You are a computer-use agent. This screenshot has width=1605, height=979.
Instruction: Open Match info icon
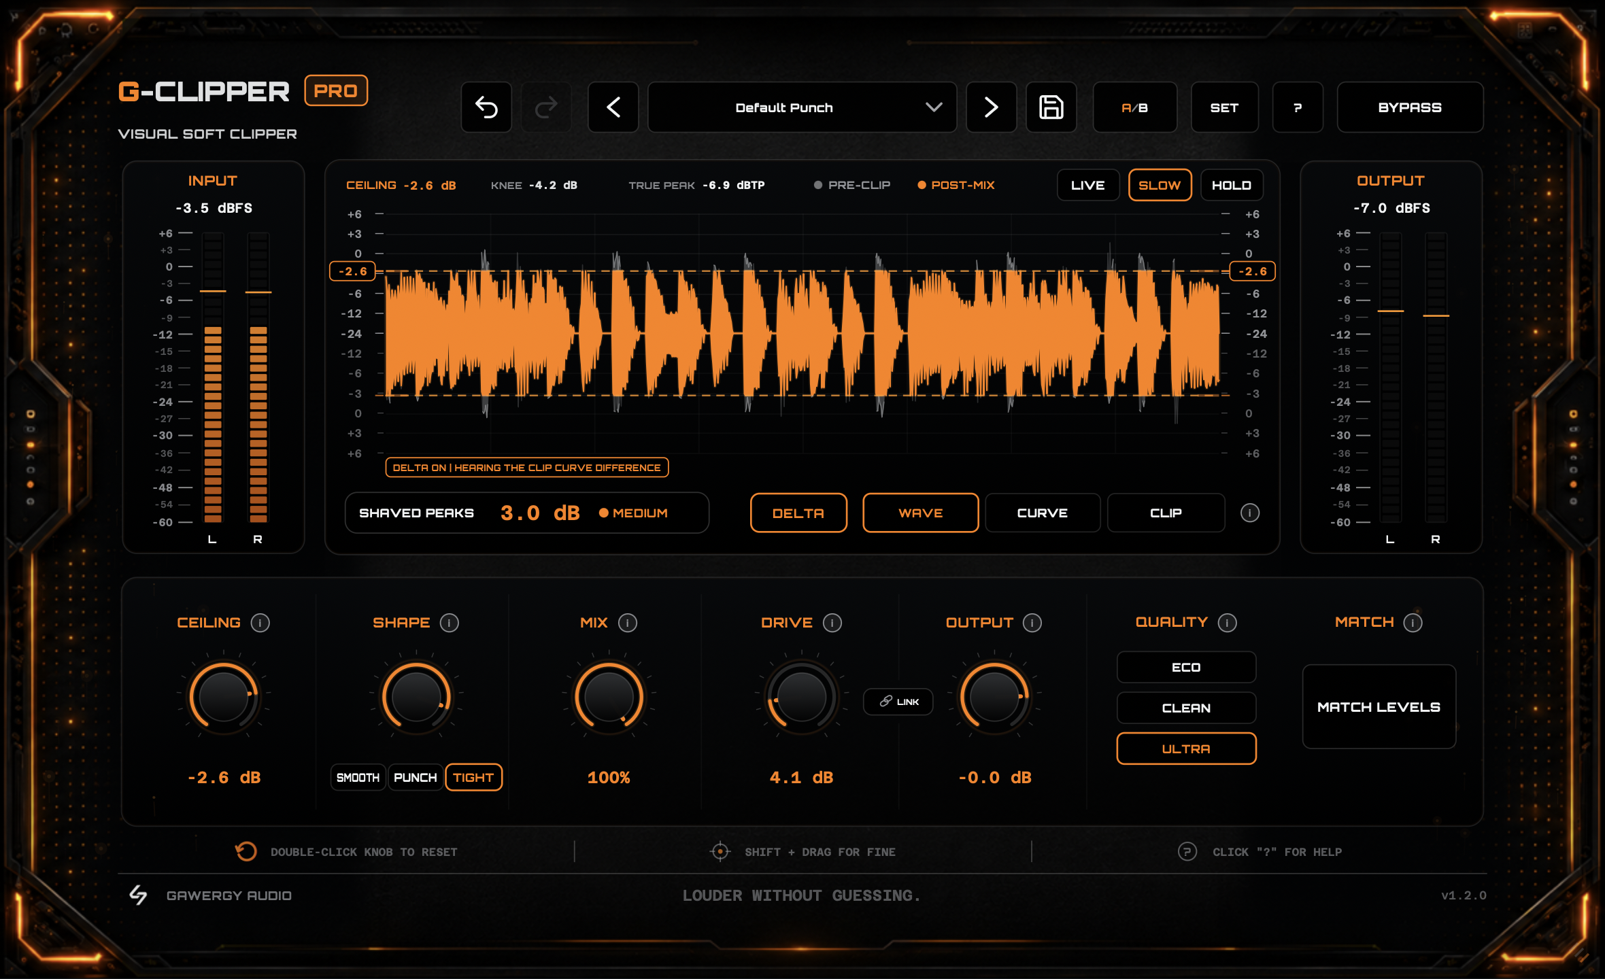pos(1413,623)
